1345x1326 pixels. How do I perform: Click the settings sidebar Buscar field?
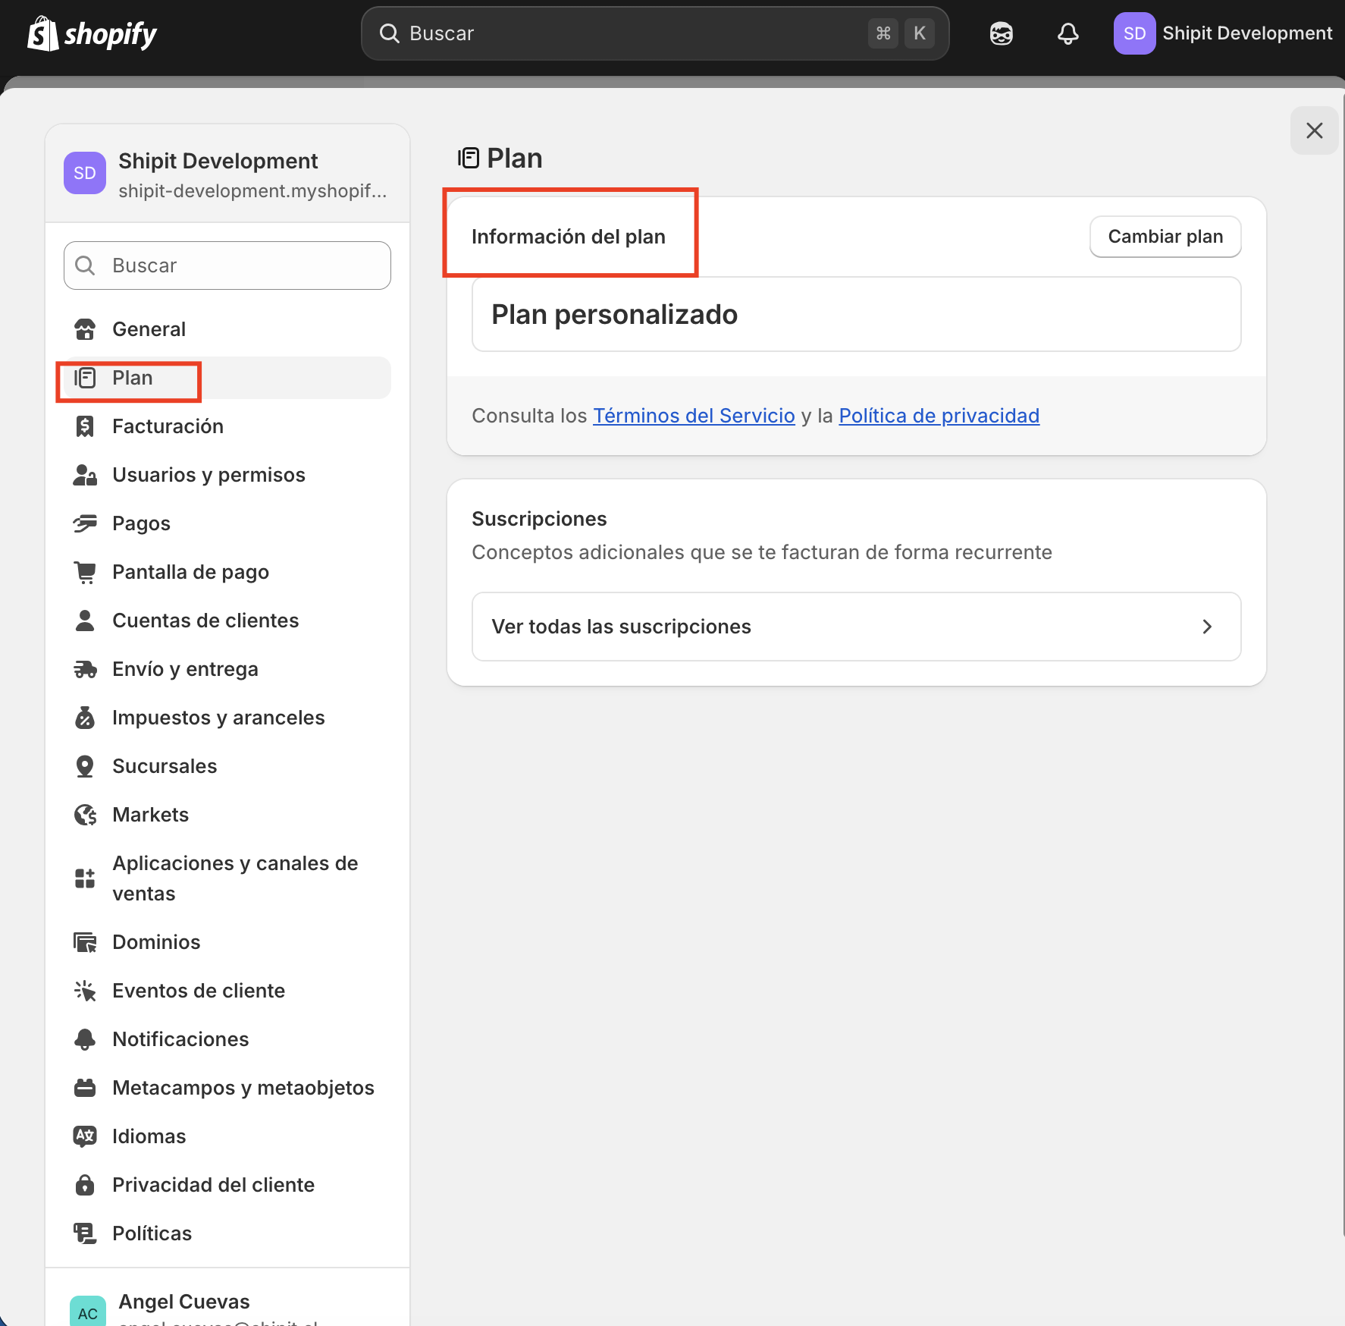[x=227, y=266]
